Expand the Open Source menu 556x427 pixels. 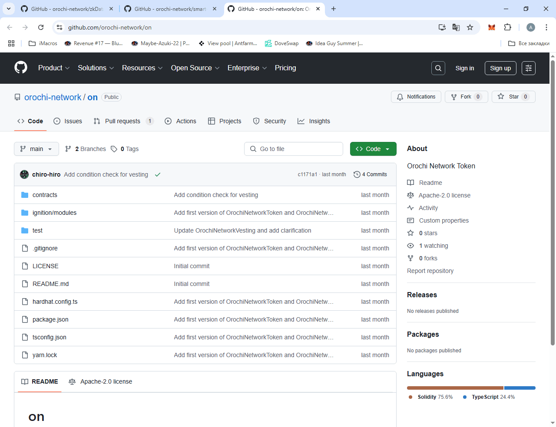(195, 68)
